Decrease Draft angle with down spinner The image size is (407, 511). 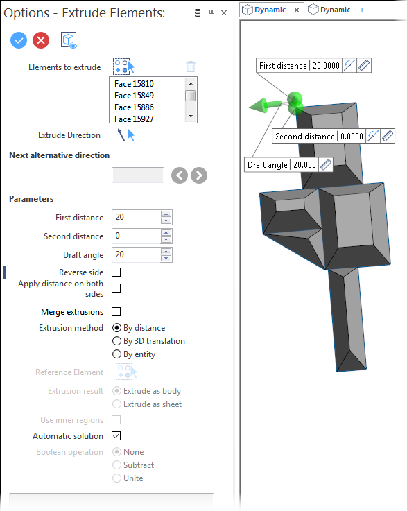click(166, 259)
